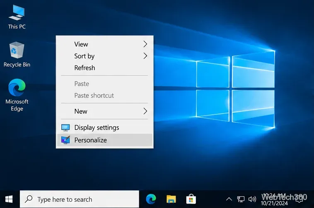Click the magnifier icon in the search box
Screen dimensions: 314x208
(x=29, y=199)
